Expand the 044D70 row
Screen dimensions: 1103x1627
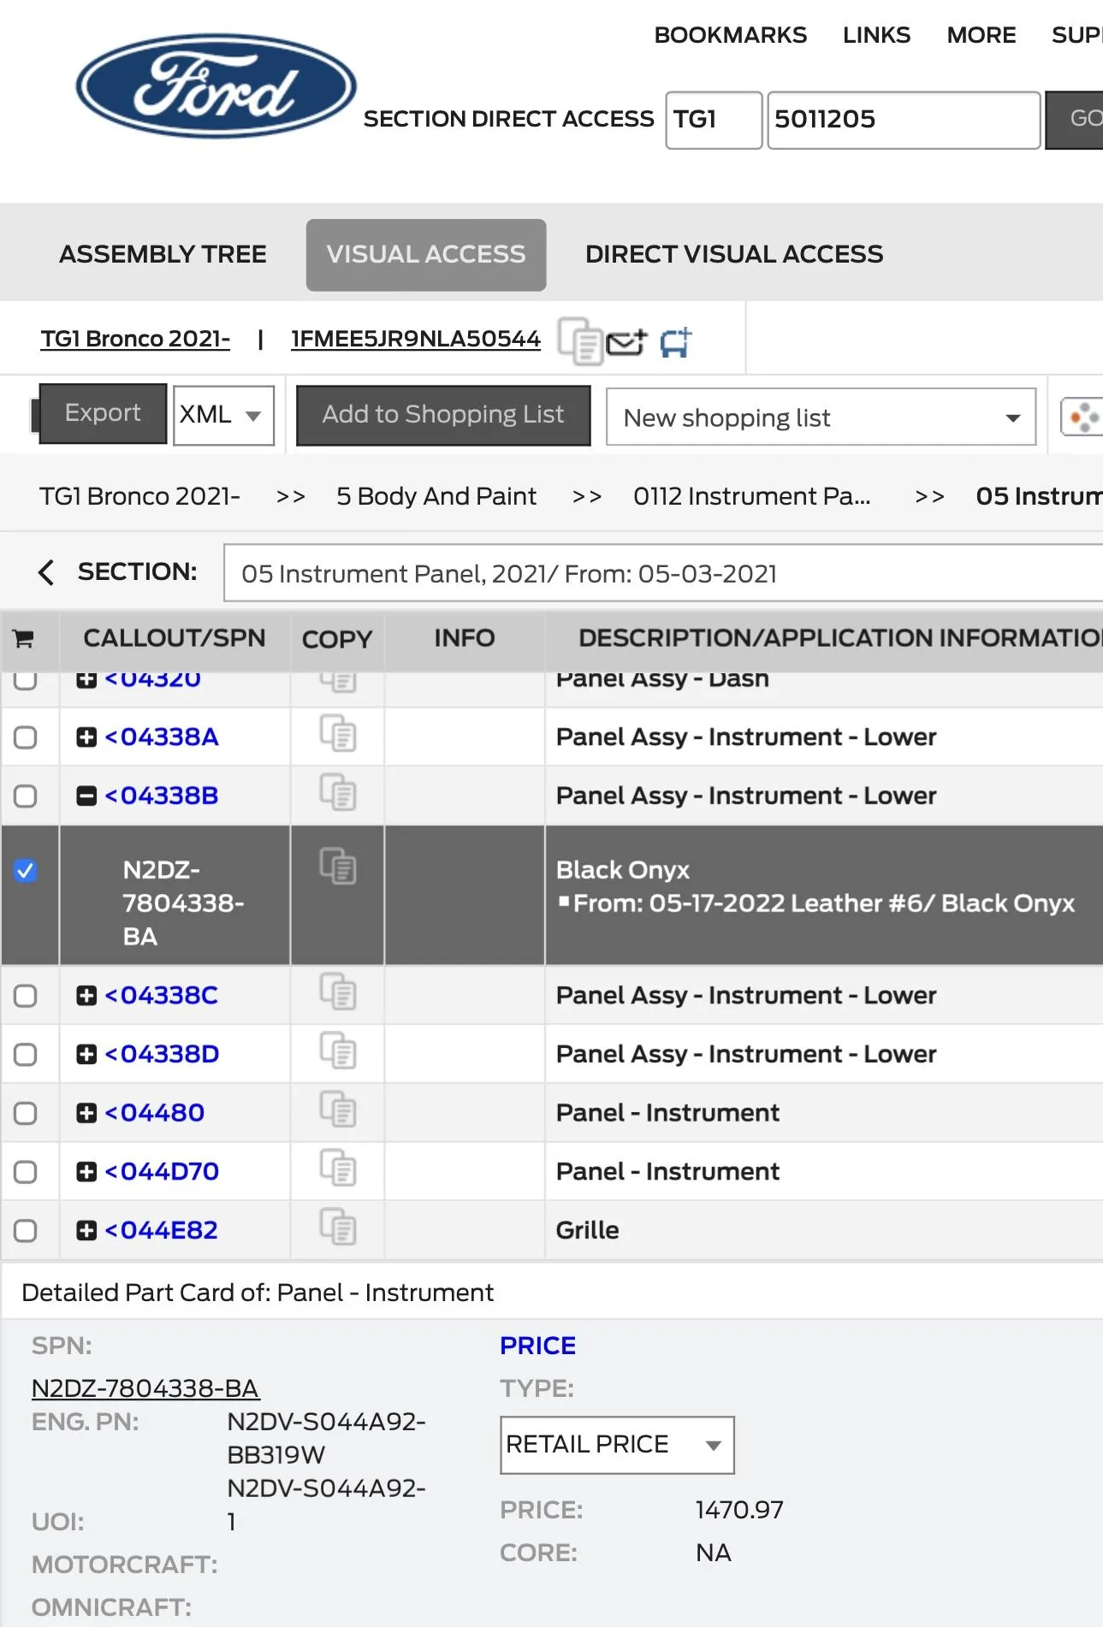click(86, 1172)
